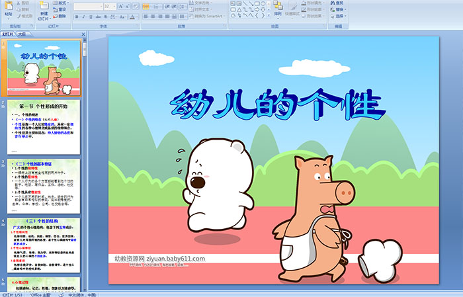Open the Change Case menu
463x297 pixels.
(122, 17)
